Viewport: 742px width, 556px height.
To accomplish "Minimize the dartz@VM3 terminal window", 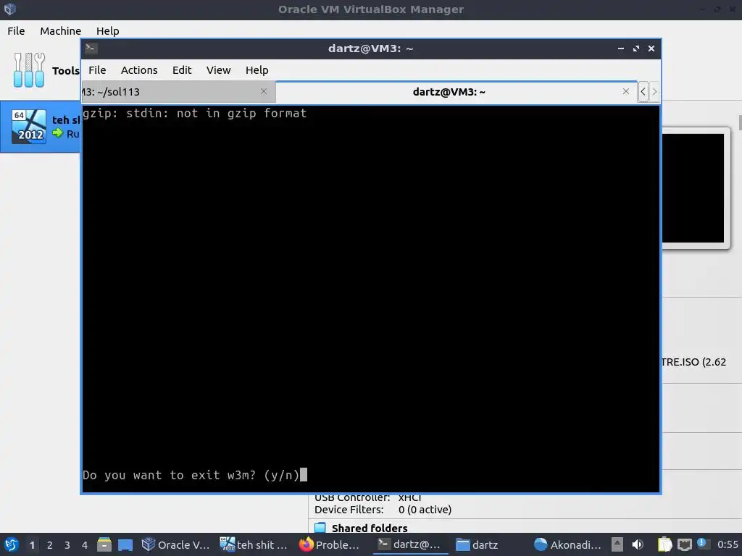I will coord(620,49).
